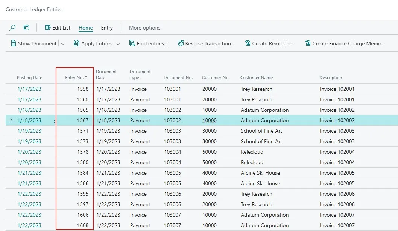Click the Posting Date column header
The image size is (398, 231).
[x=29, y=77]
